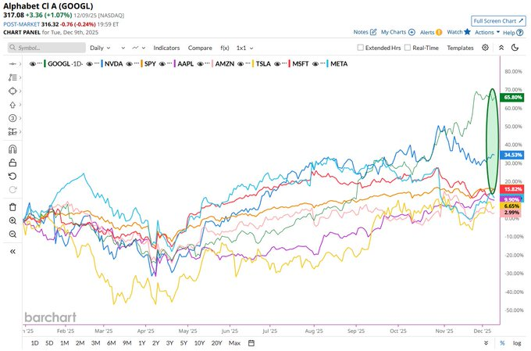Zoom out using the magnifier minus icon
Screen dimensions: 531x351
click(12, 235)
